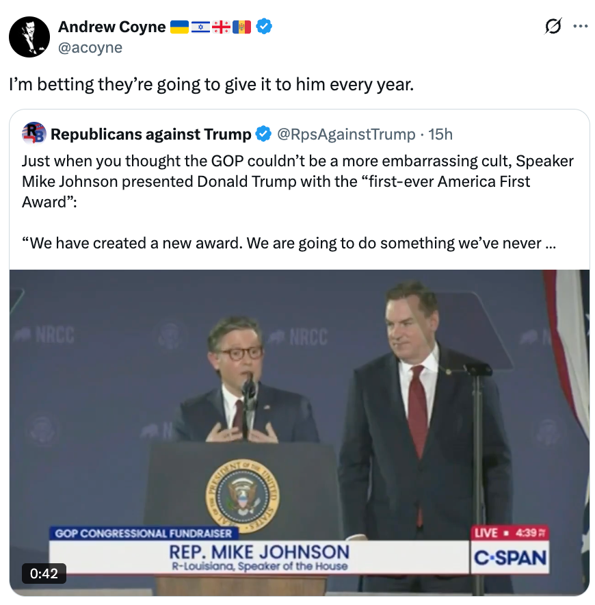This screenshot has width=595, height=605.
Task: Select the Republicans against Trump display name
Action: click(x=152, y=134)
